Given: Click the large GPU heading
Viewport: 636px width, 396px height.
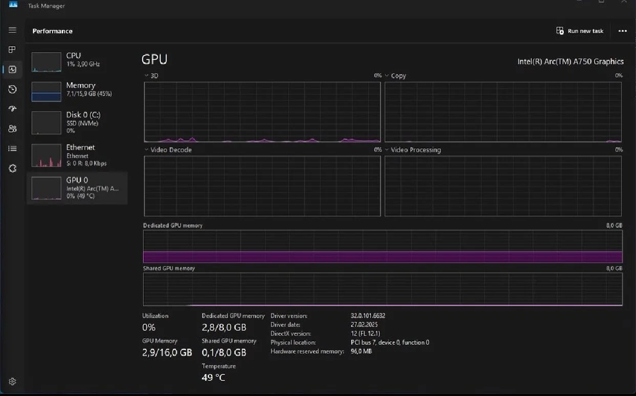Looking at the screenshot, I should [x=155, y=59].
